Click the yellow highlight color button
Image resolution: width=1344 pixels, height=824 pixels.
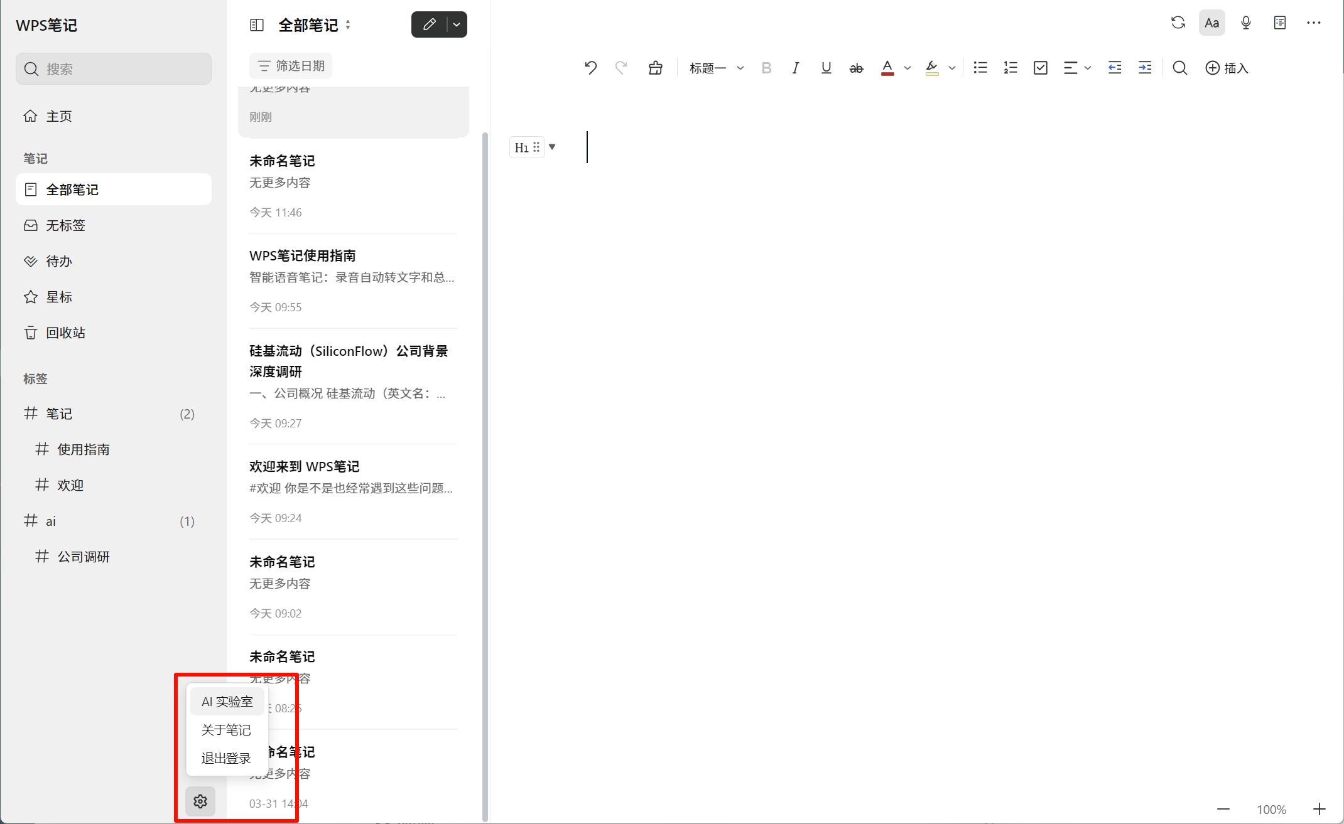[932, 68]
